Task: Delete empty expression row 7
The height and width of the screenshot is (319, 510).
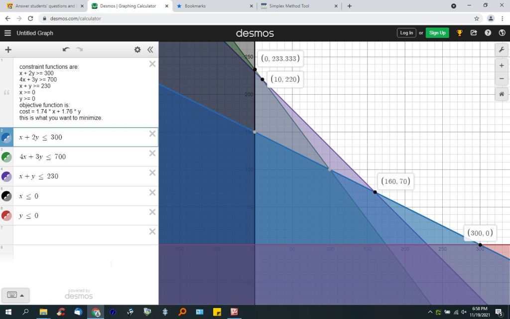Action: click(152, 232)
